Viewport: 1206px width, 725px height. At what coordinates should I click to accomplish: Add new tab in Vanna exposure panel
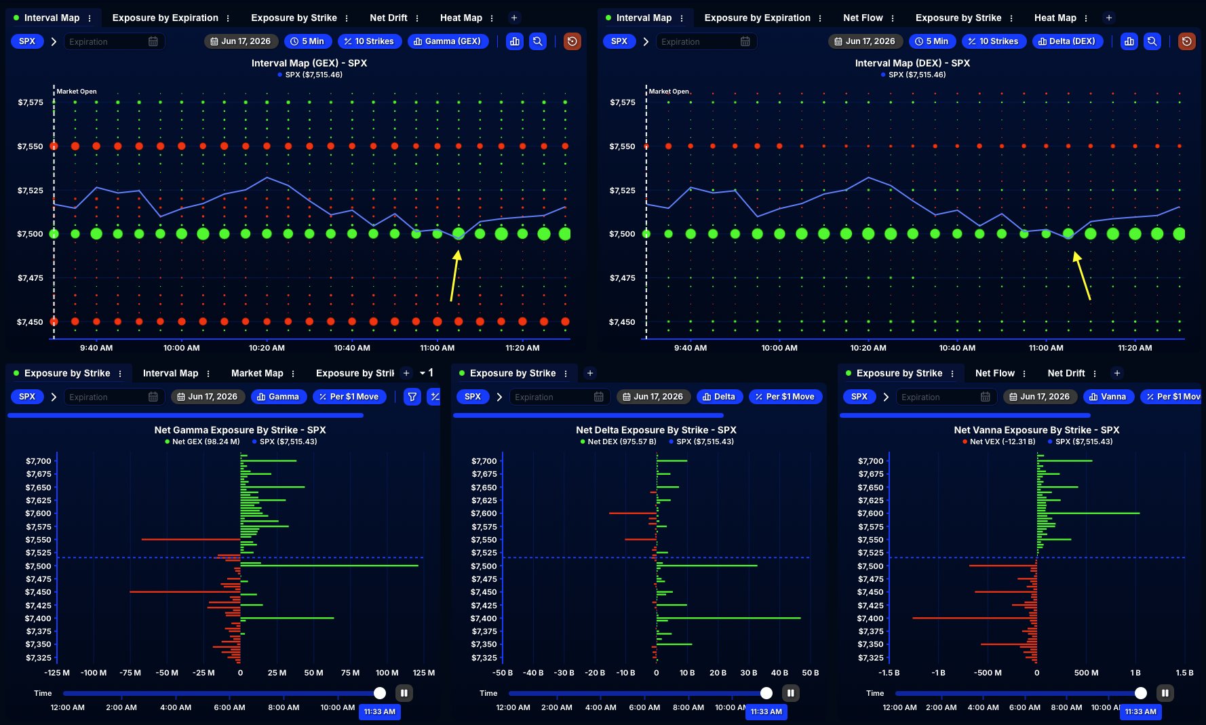1117,373
